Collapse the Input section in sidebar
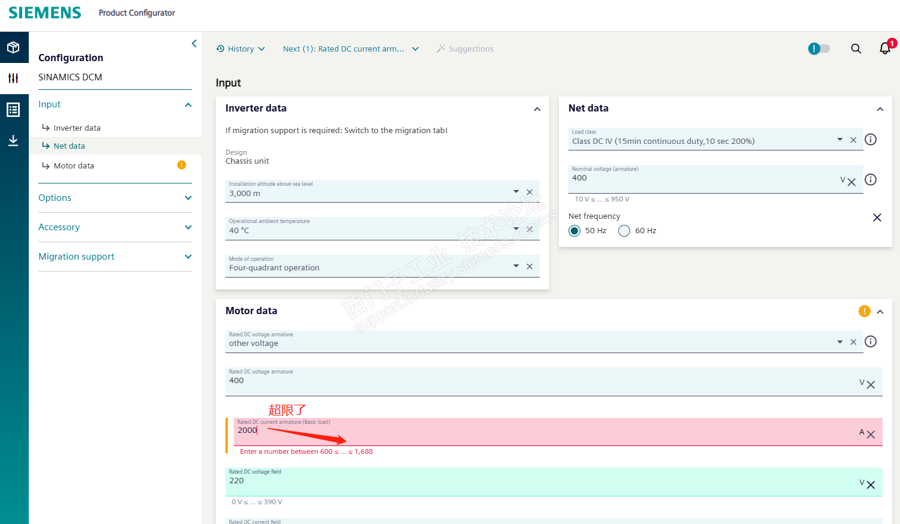 [188, 105]
